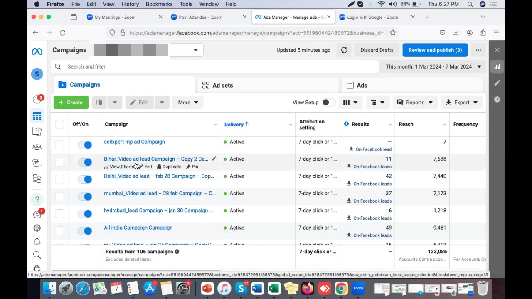
Task: Click the sidebar Search magnifier icon
Action: coord(37,255)
